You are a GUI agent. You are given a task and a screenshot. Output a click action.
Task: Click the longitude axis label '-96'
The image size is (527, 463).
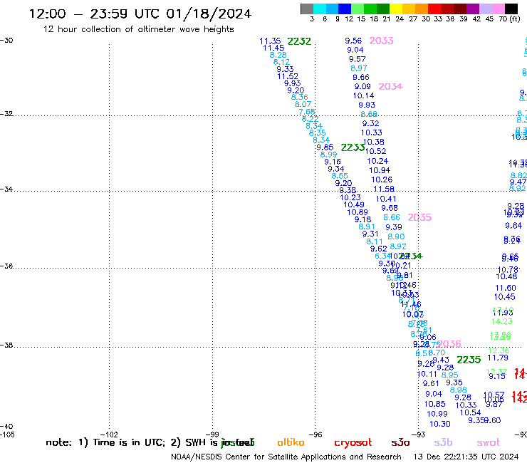click(315, 435)
